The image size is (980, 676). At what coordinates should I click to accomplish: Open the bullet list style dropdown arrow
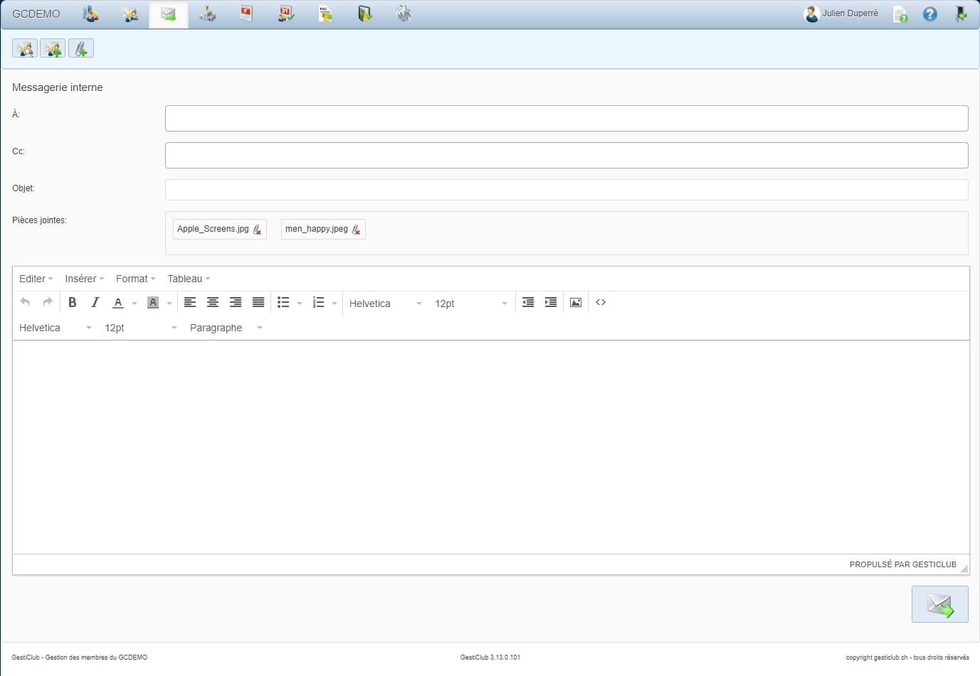[x=300, y=304]
